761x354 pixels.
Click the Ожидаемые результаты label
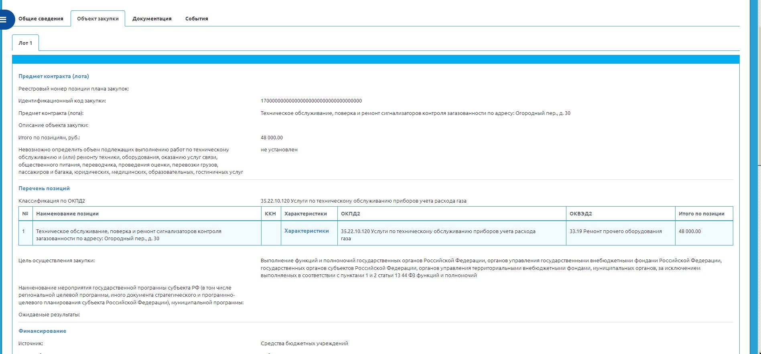[x=49, y=315]
